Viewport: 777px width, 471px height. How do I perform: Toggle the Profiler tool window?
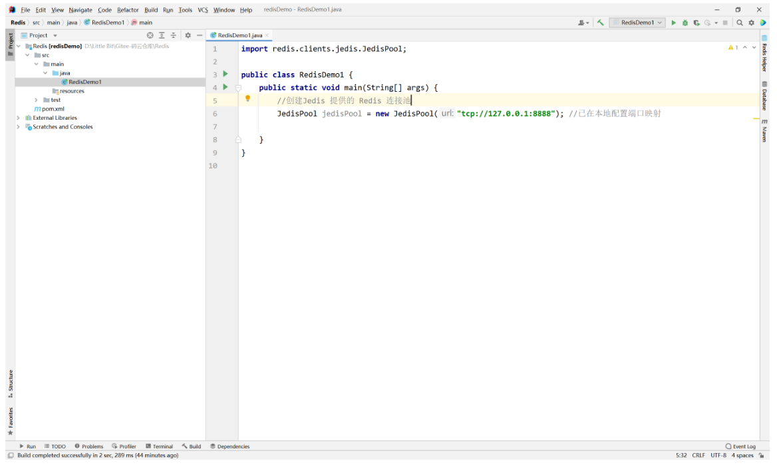point(124,446)
